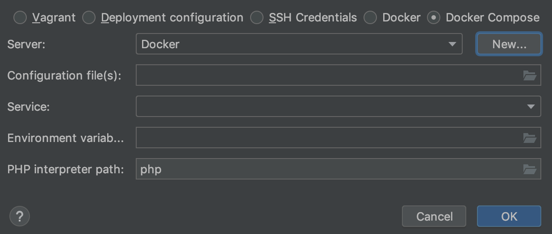Click into Environment variables input field
The image size is (552, 234).
tap(328, 138)
